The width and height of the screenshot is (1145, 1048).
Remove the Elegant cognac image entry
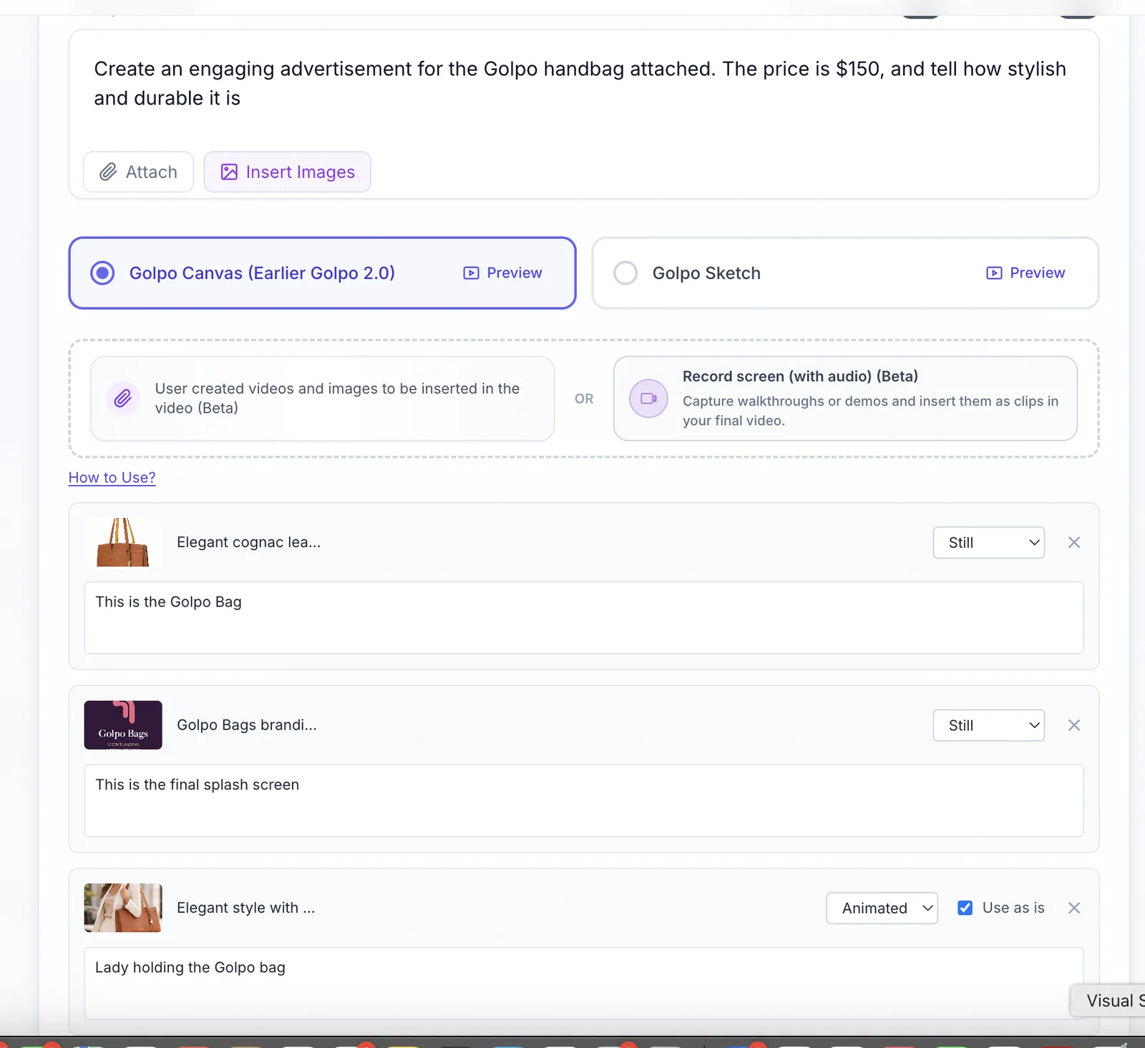click(1074, 542)
